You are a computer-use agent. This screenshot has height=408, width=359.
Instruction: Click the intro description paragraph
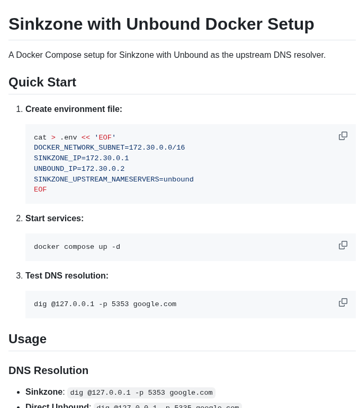coord(167,55)
